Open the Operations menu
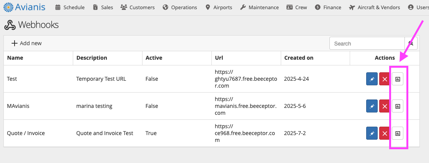This screenshot has height=163, width=429. pyautogui.click(x=180, y=7)
